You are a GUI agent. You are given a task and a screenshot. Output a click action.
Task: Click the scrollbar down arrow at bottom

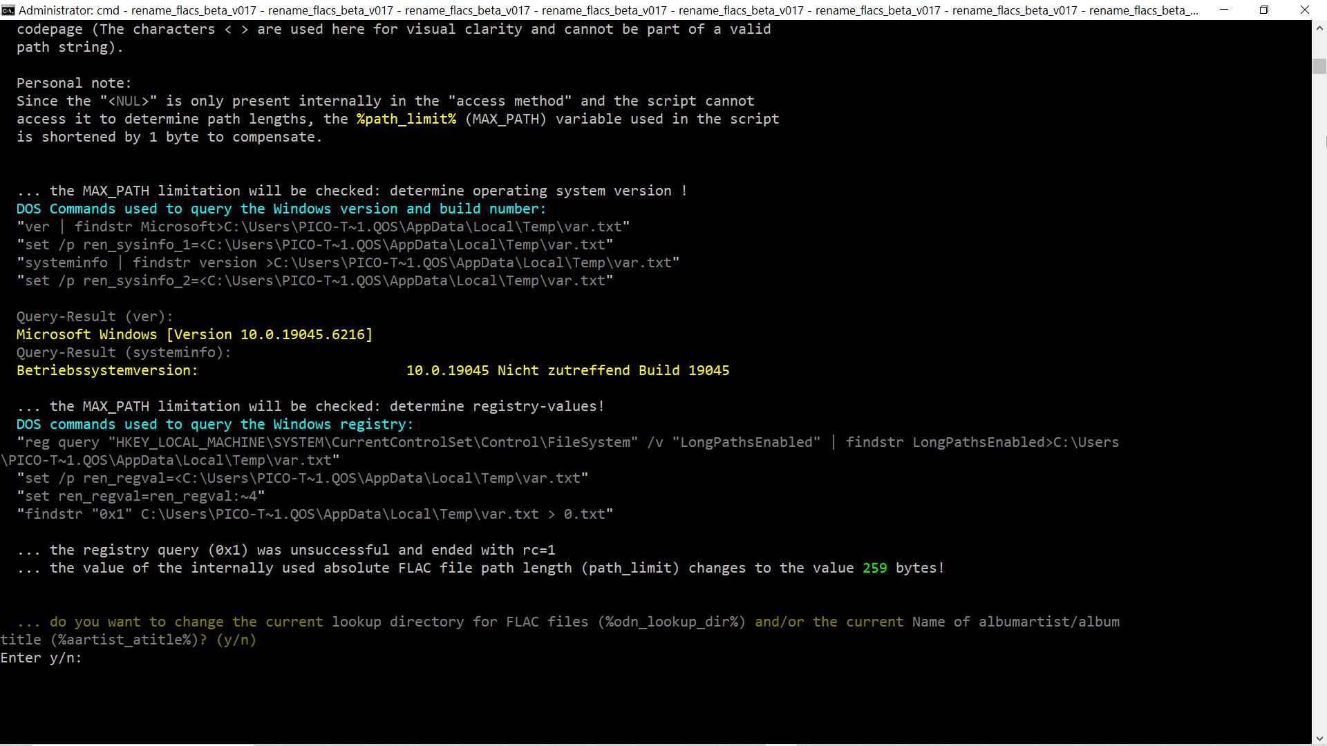[x=1319, y=738]
